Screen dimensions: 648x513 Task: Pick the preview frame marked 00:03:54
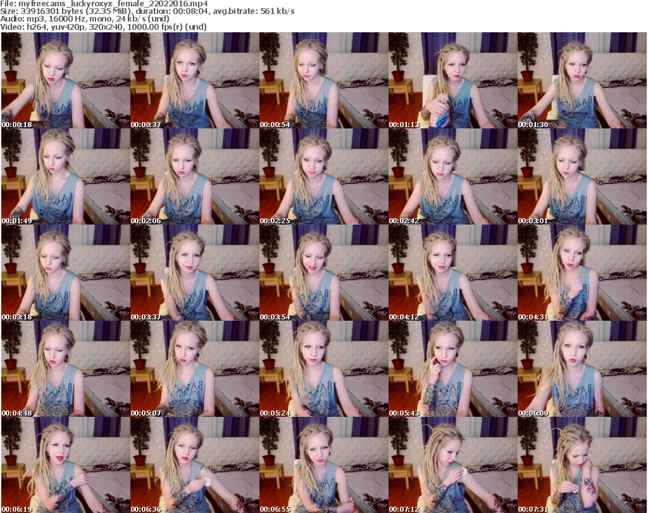(x=324, y=273)
